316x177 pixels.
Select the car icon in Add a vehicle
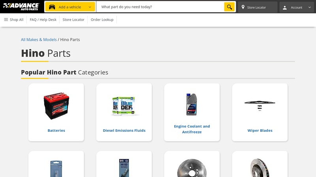(52, 7)
